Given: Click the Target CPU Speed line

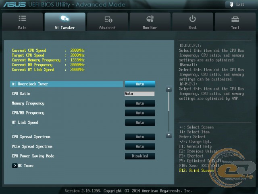Looking at the screenshot, I should coord(48,55).
